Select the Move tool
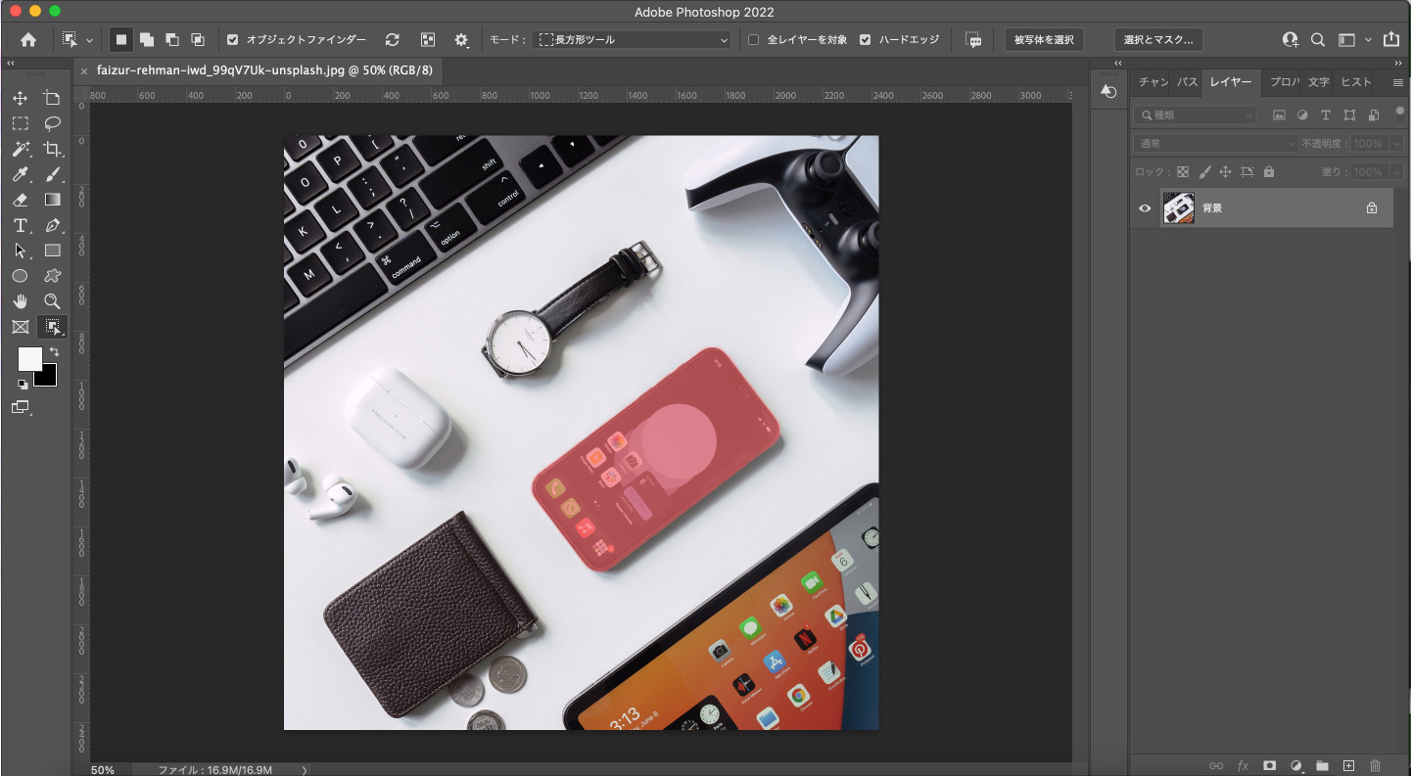 pos(20,98)
